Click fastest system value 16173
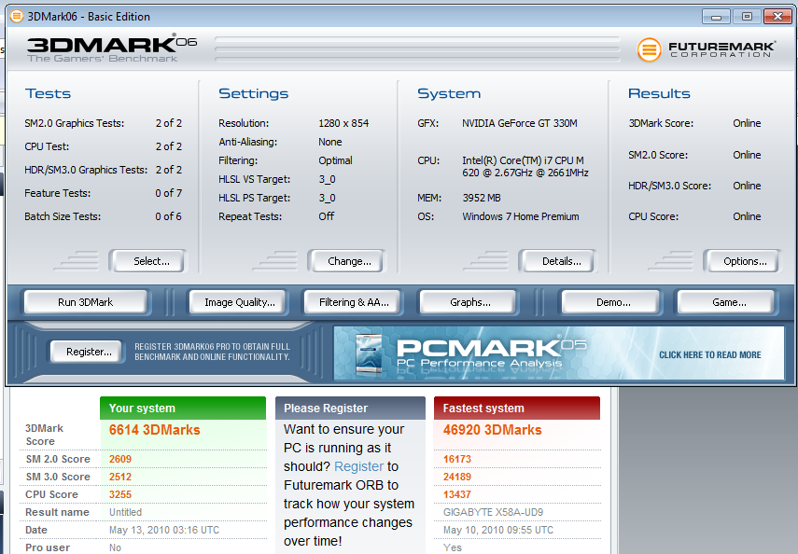 point(457,459)
